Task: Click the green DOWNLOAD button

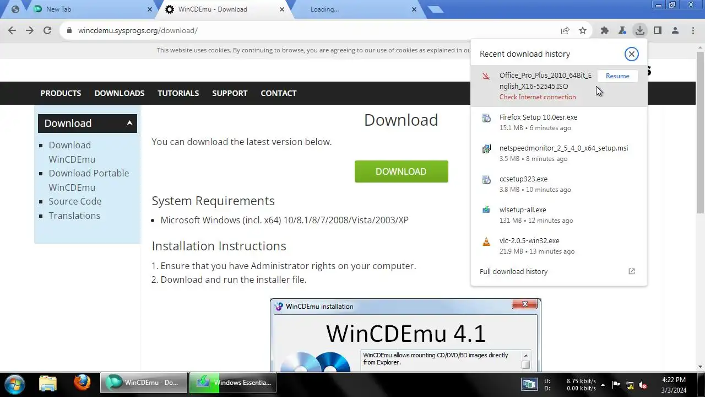Action: tap(402, 171)
